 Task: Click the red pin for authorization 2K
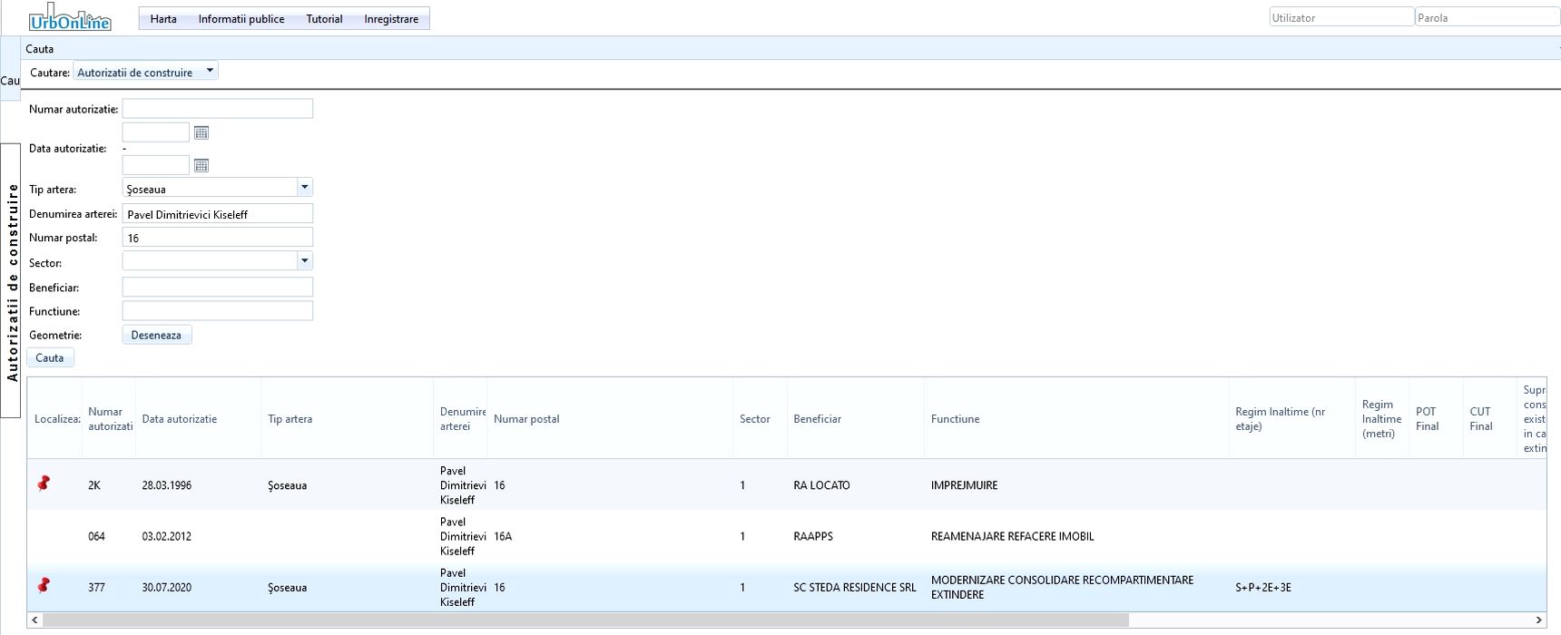pos(44,484)
